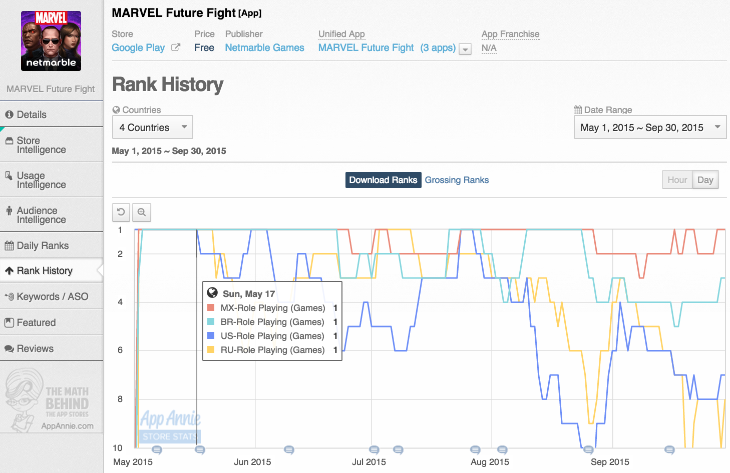Screen dimensions: 730x473
Task: Click the Daily Ranks calendar icon
Action: (9, 245)
